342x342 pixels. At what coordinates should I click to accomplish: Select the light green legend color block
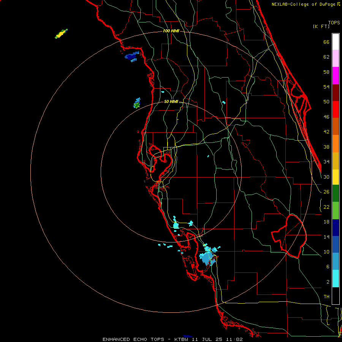point(336,211)
